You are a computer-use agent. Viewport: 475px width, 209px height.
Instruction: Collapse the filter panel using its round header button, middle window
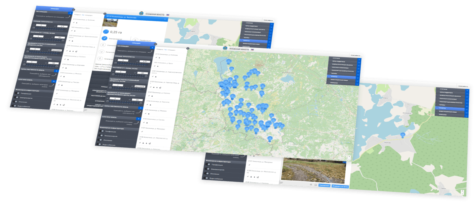tap(155, 44)
